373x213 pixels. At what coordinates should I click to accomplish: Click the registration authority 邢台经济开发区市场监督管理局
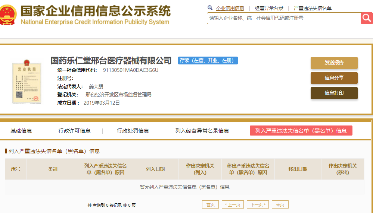pyautogui.click(x=118, y=95)
